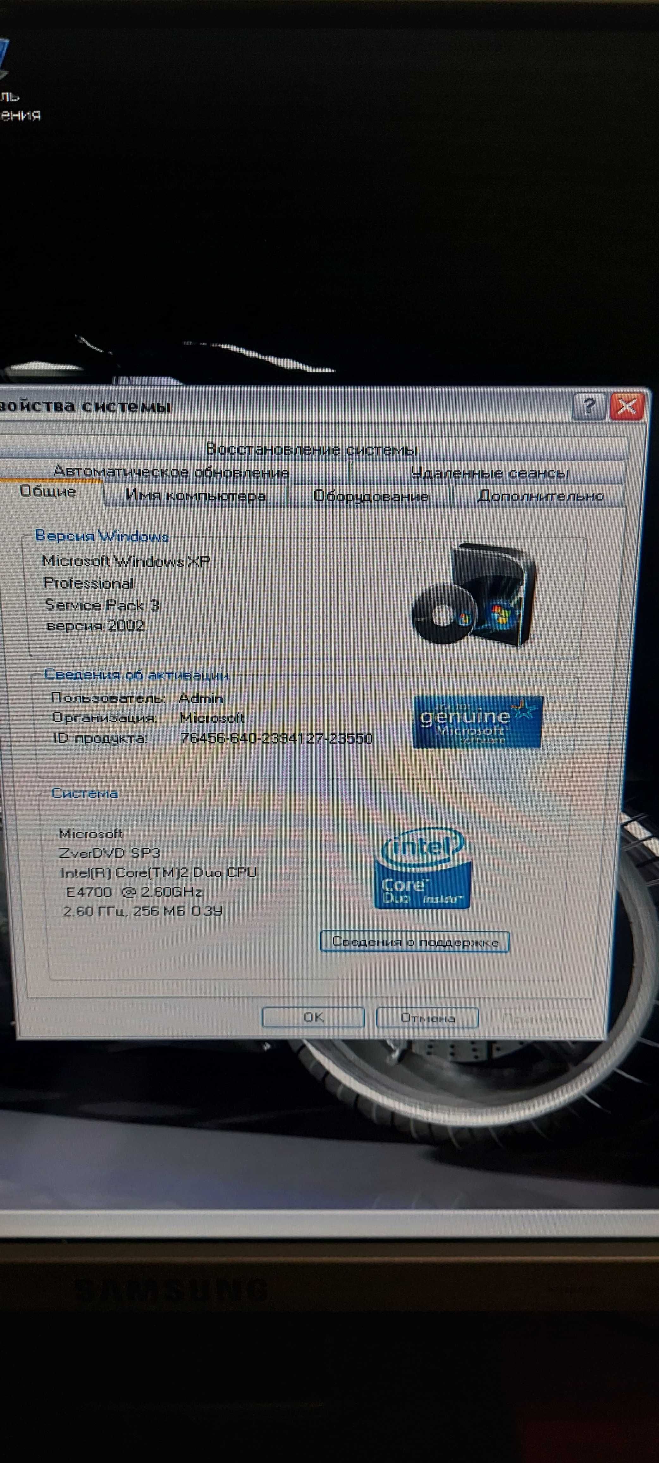
Task: Click the Professional edition text
Action: click(89, 583)
